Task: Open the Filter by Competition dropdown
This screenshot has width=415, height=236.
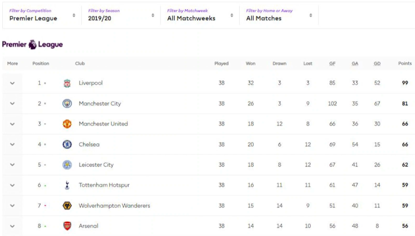Action: click(x=42, y=15)
